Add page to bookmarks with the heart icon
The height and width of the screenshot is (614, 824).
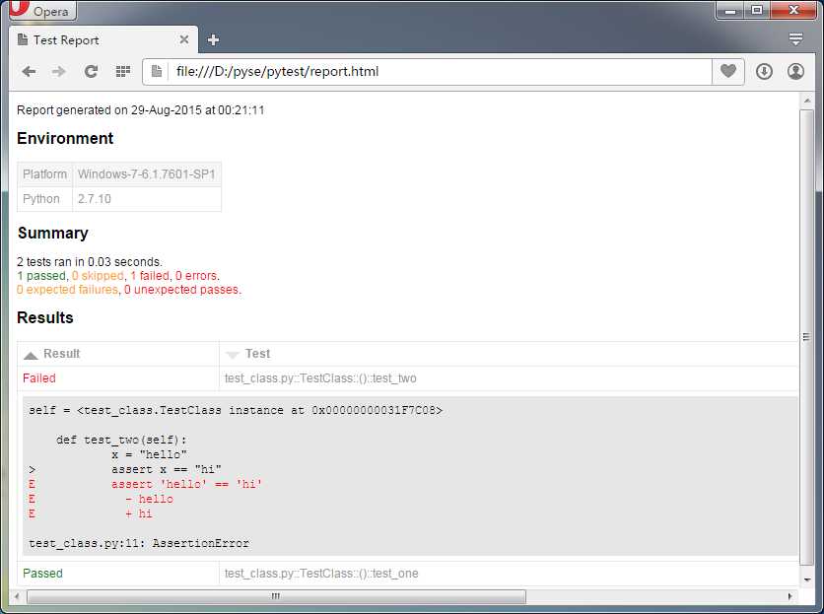click(x=727, y=71)
